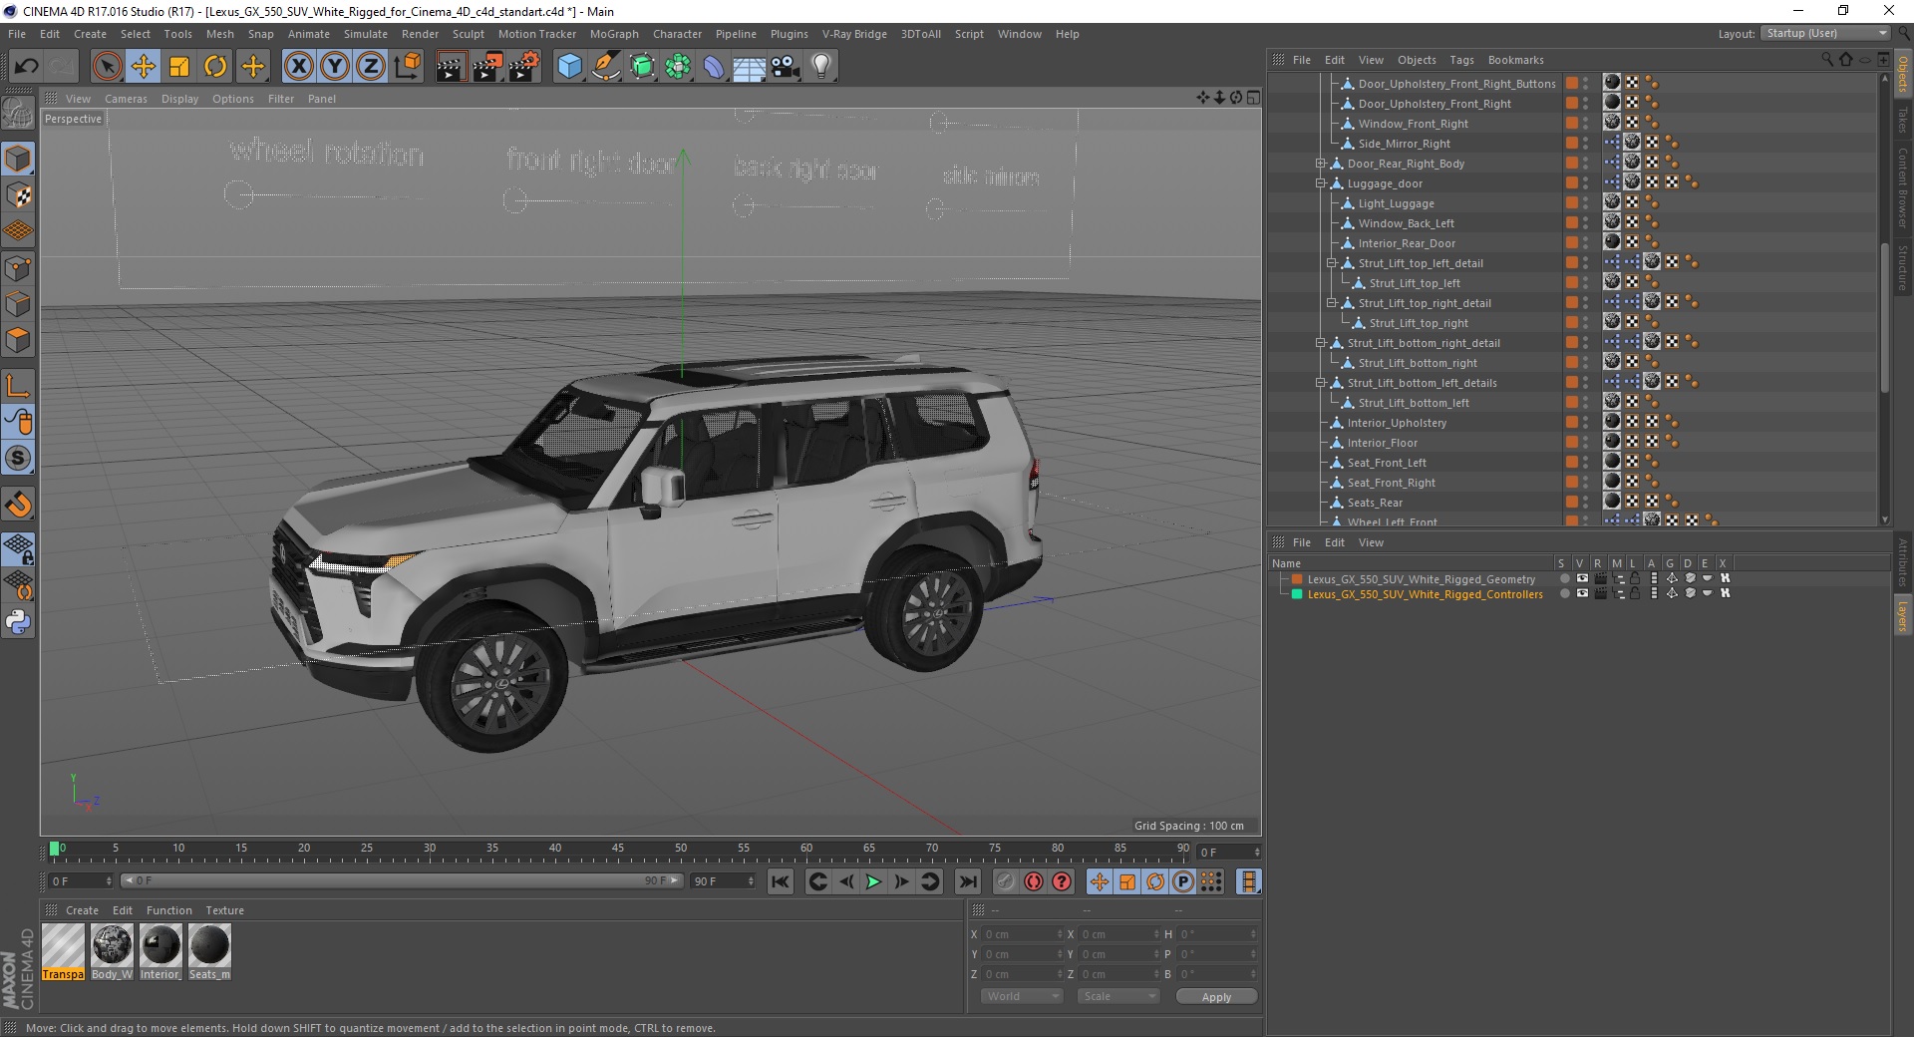Click the Record Active Objects button
This screenshot has height=1037, width=1914.
1006,881
